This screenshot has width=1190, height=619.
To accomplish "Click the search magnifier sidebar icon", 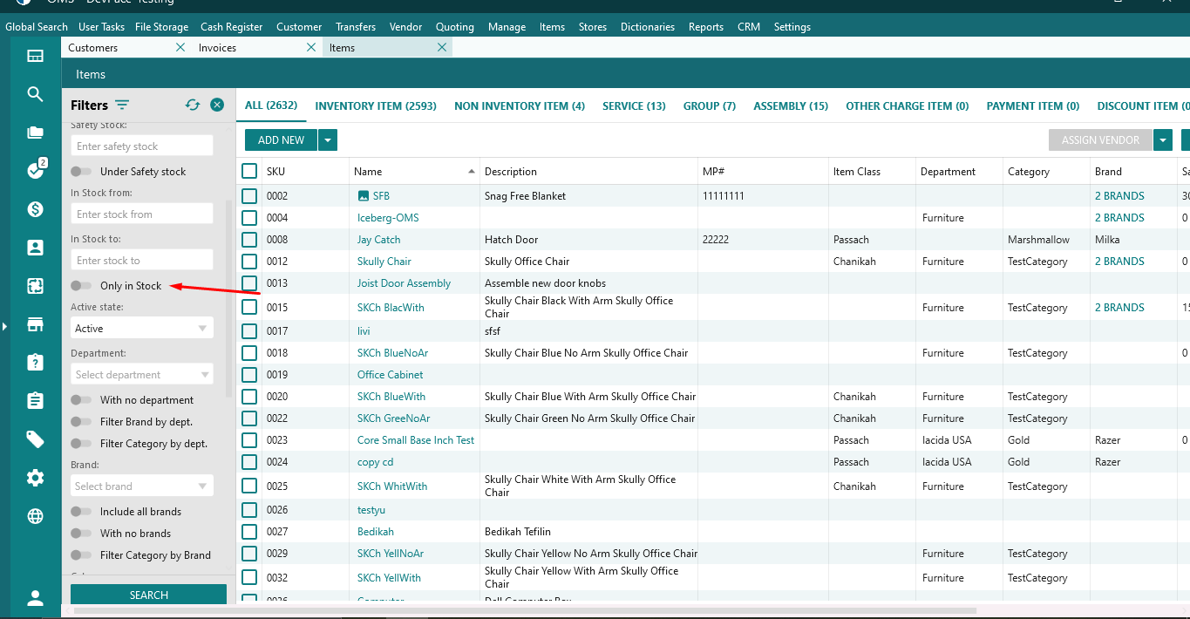I will click(35, 94).
